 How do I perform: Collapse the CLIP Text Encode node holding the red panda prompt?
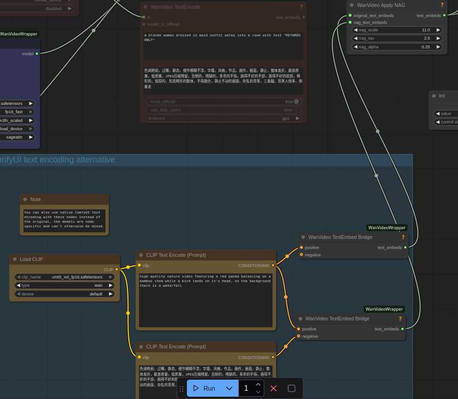(141, 255)
